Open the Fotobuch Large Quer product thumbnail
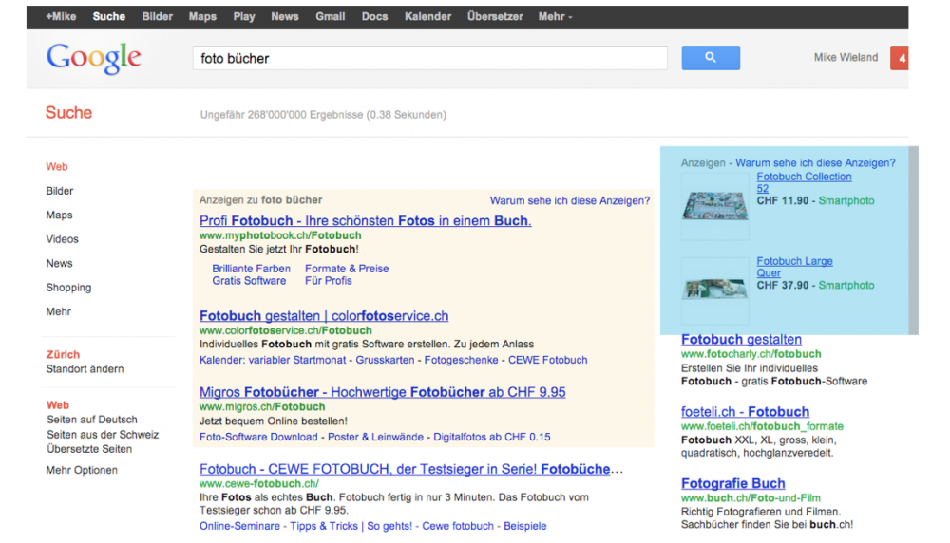Screen dimensions: 950x543 [715, 290]
